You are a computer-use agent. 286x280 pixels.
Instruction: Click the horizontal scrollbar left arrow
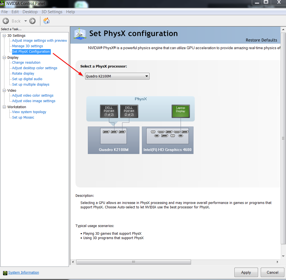[x=73, y=262]
